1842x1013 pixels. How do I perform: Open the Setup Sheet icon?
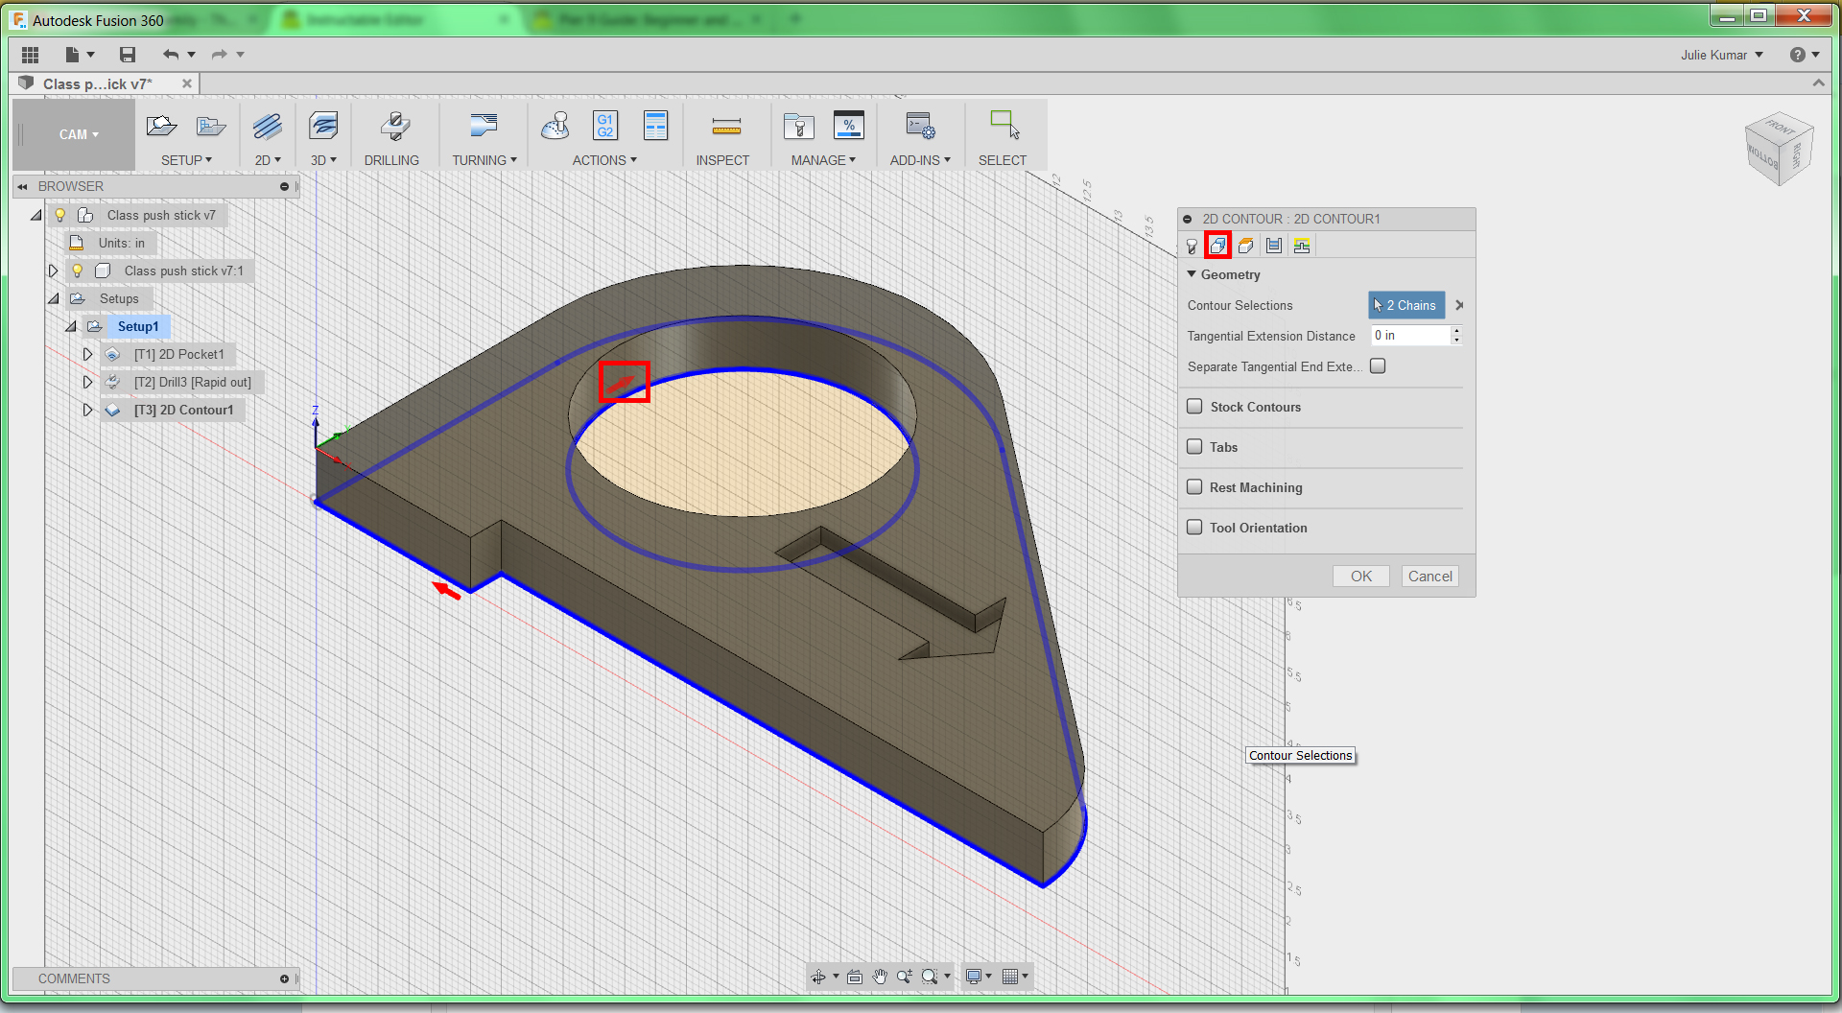[656, 126]
